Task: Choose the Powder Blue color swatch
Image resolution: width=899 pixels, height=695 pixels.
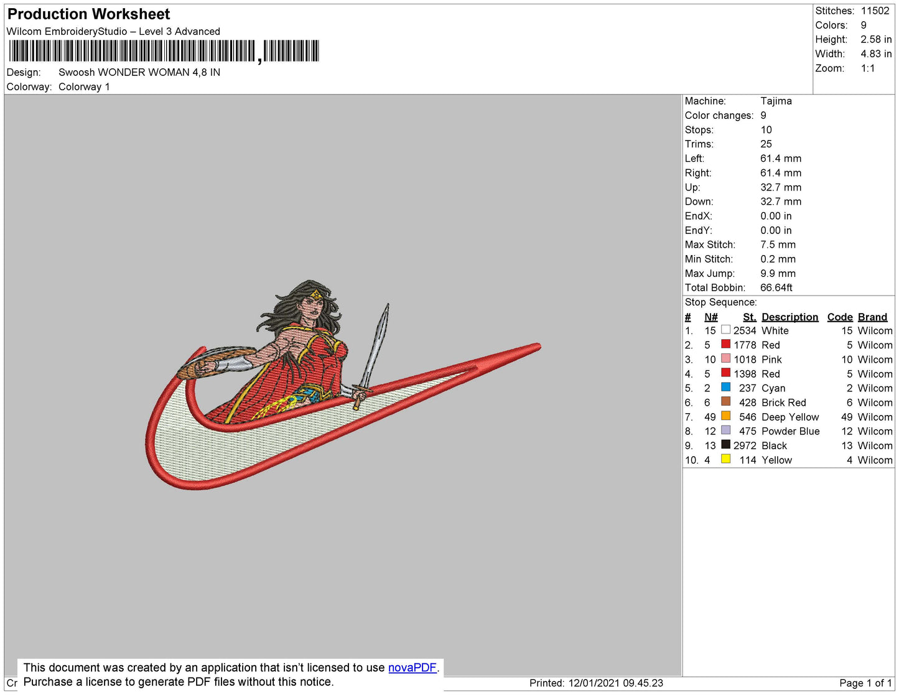Action: coord(725,430)
